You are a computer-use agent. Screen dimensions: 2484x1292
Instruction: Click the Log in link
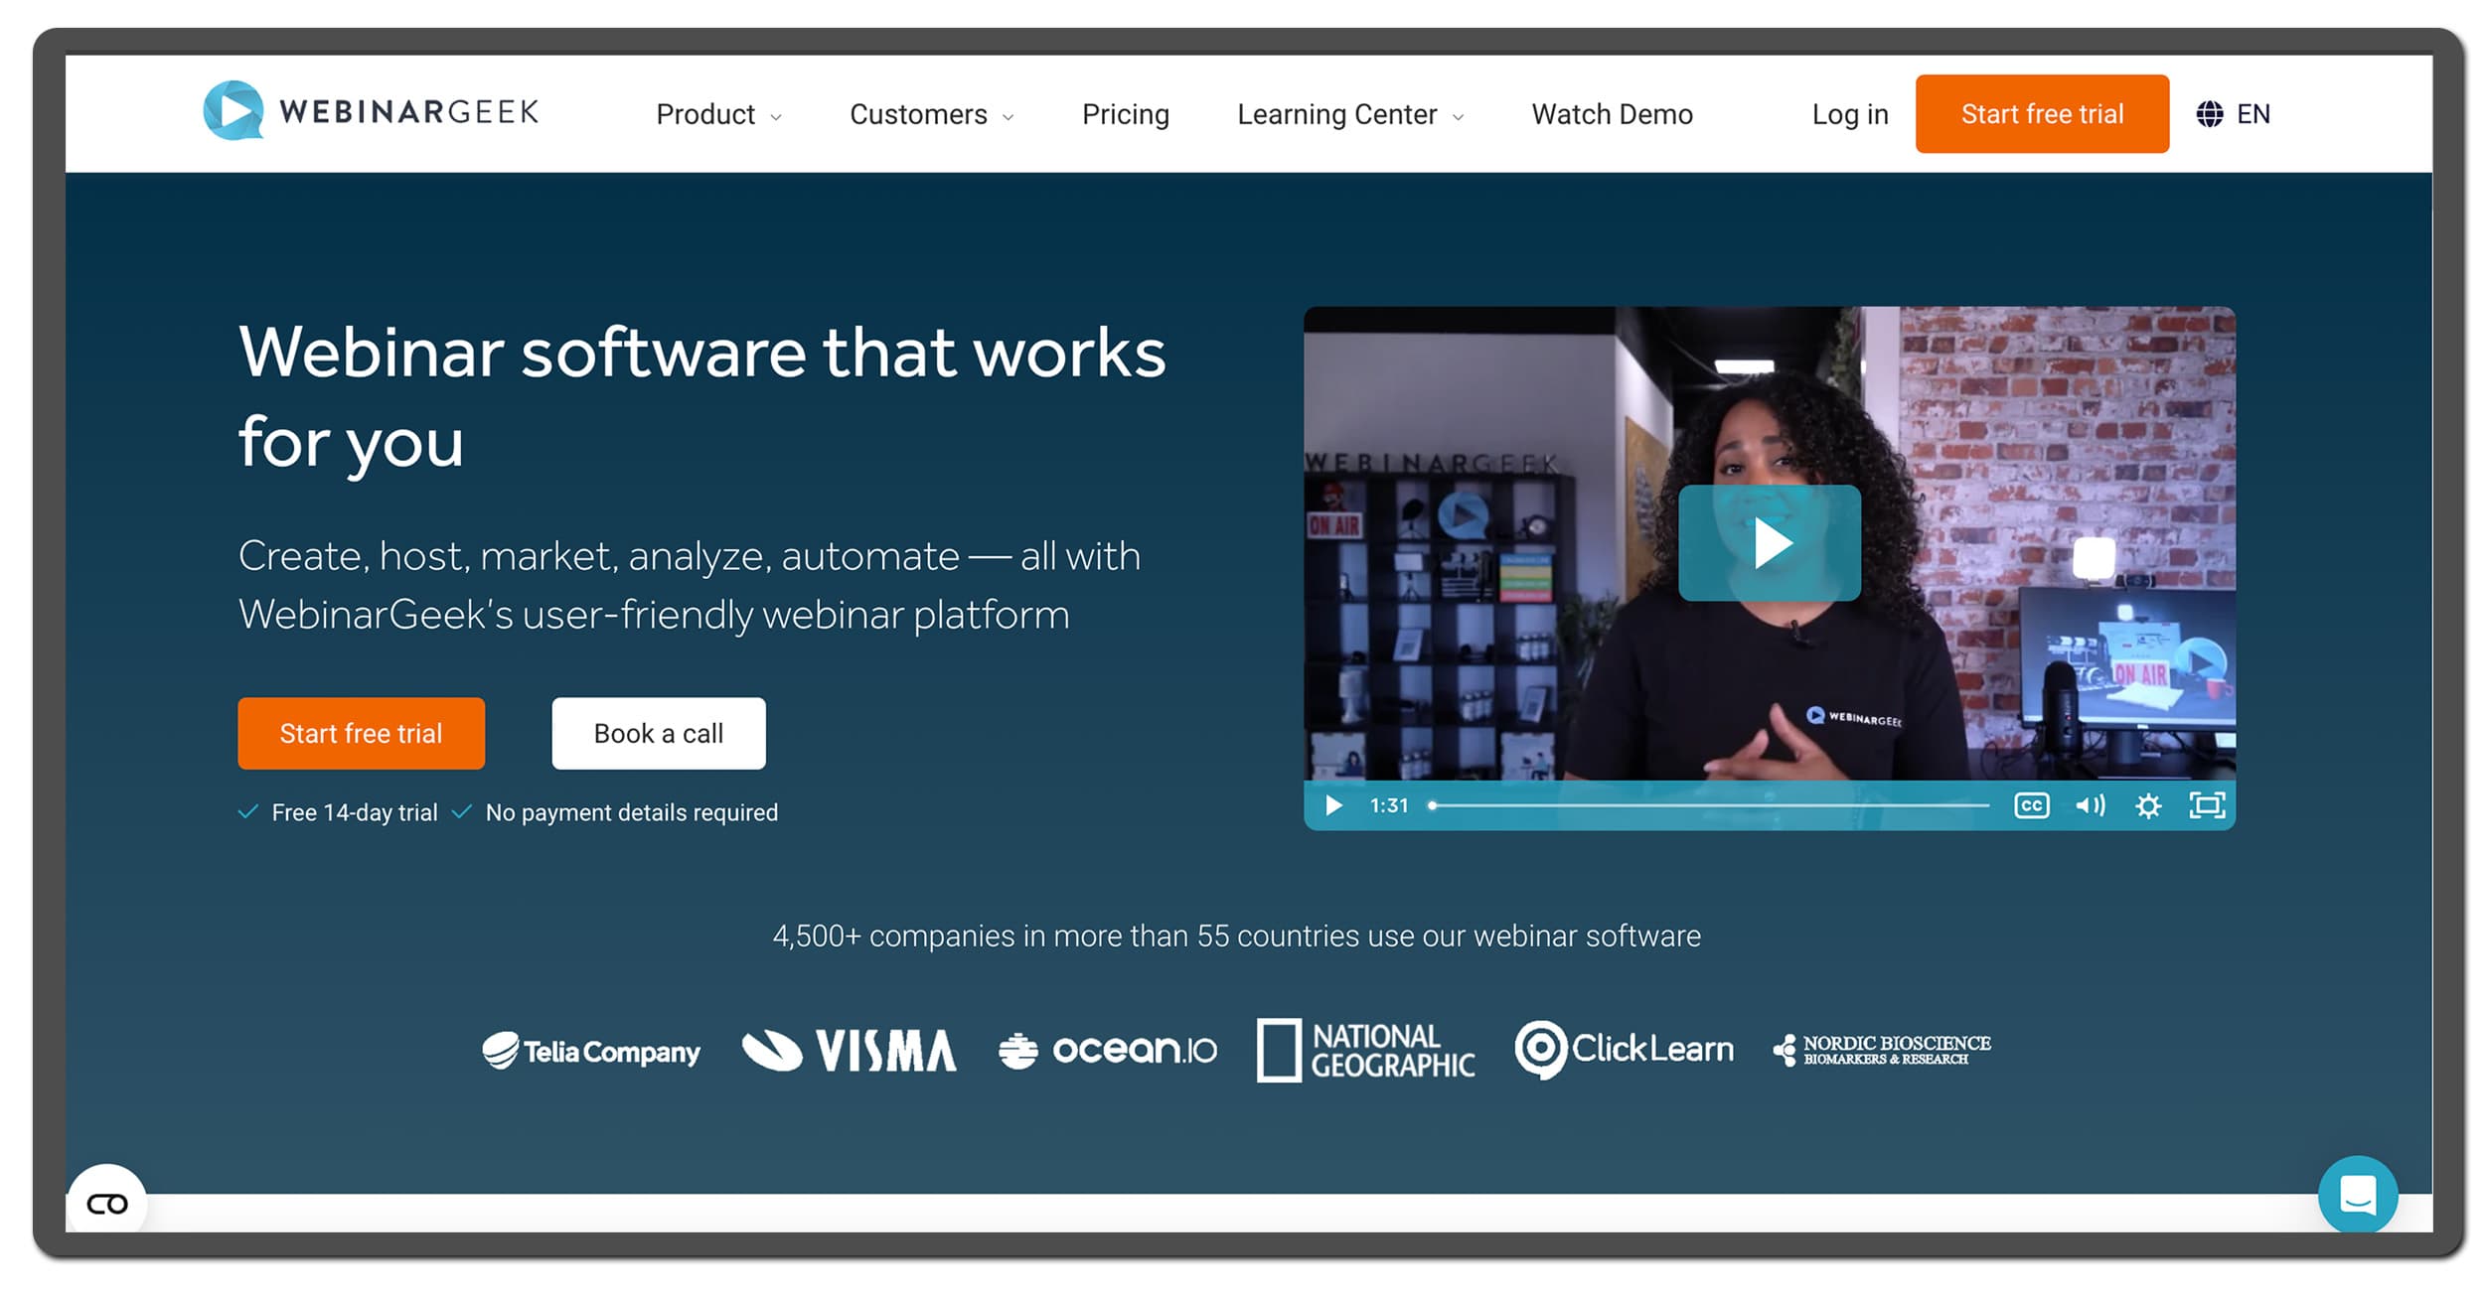click(1849, 115)
